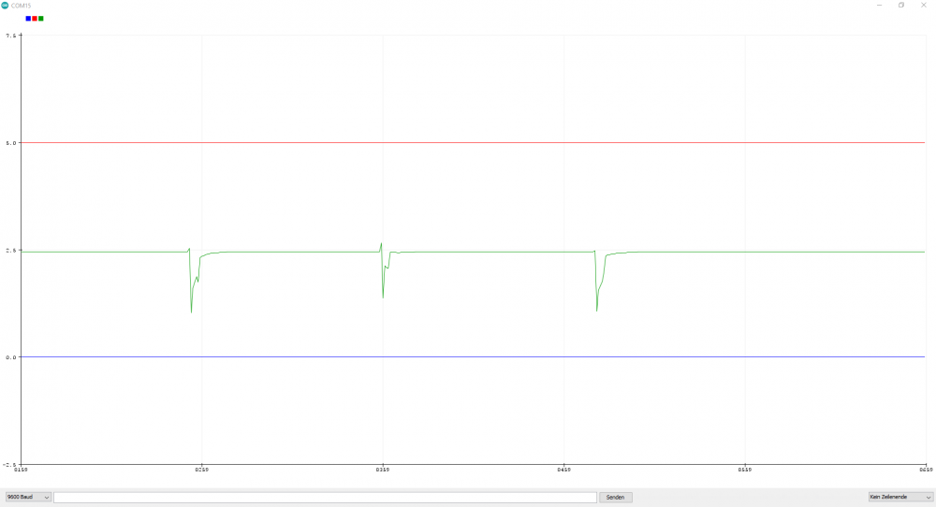Image resolution: width=936 pixels, height=507 pixels.
Task: Restore down the plotter window
Action: (901, 5)
